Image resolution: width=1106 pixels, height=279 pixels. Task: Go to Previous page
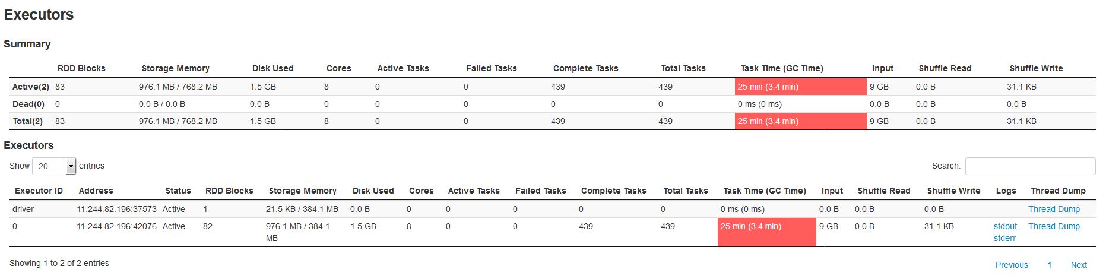pos(1012,265)
